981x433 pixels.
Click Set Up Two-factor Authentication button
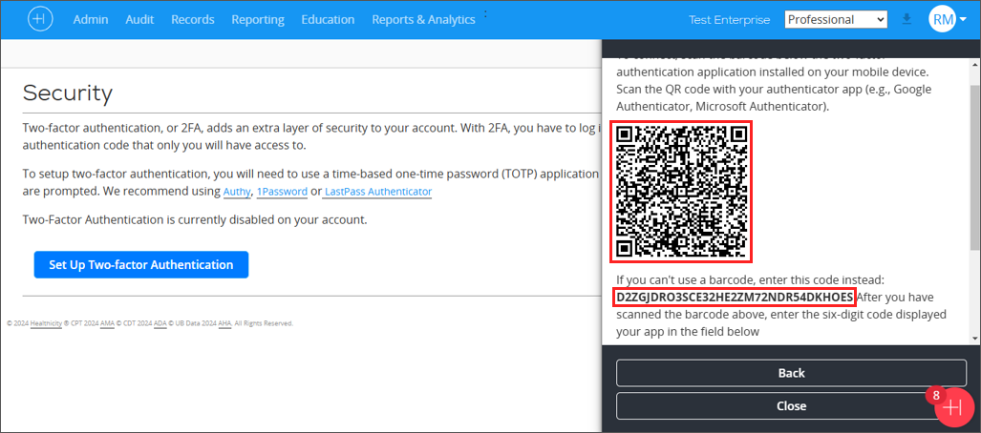point(141,265)
